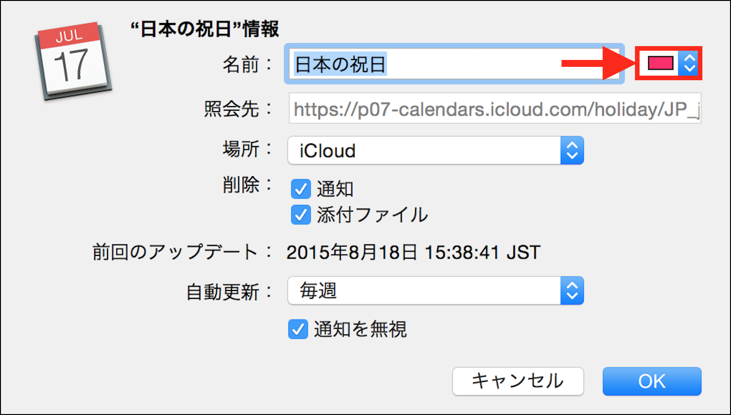Screen dimensions: 731x415
Task: Click the 照会先 URL field
Action: [x=495, y=109]
